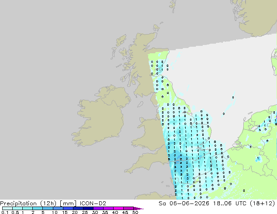Click the 'Precipitation (12h)' title text
This screenshot has height=214, width=277.
(x=28, y=204)
